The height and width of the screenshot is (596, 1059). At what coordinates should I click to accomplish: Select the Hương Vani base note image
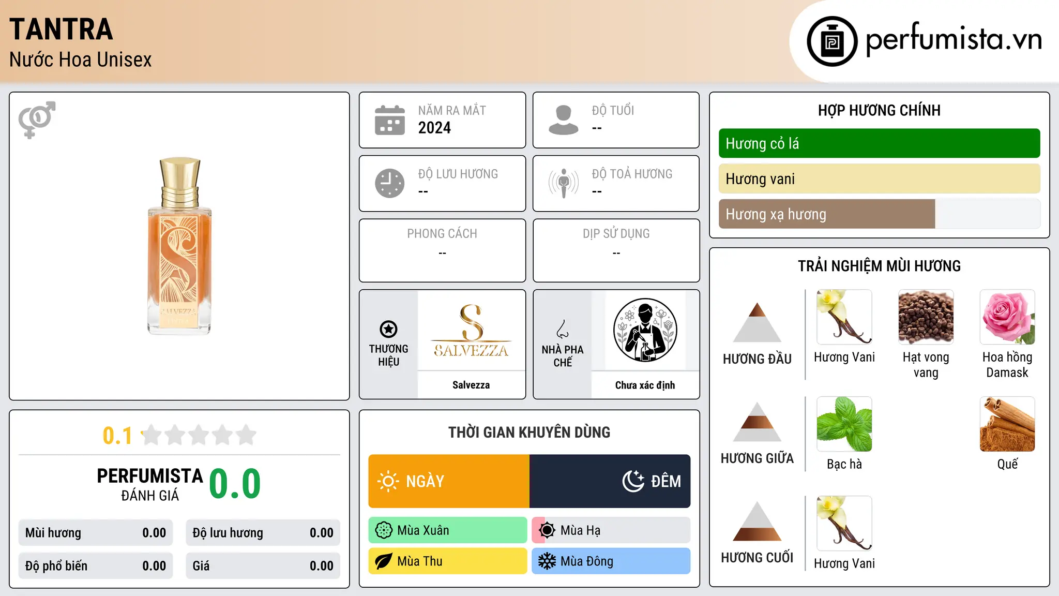click(844, 524)
